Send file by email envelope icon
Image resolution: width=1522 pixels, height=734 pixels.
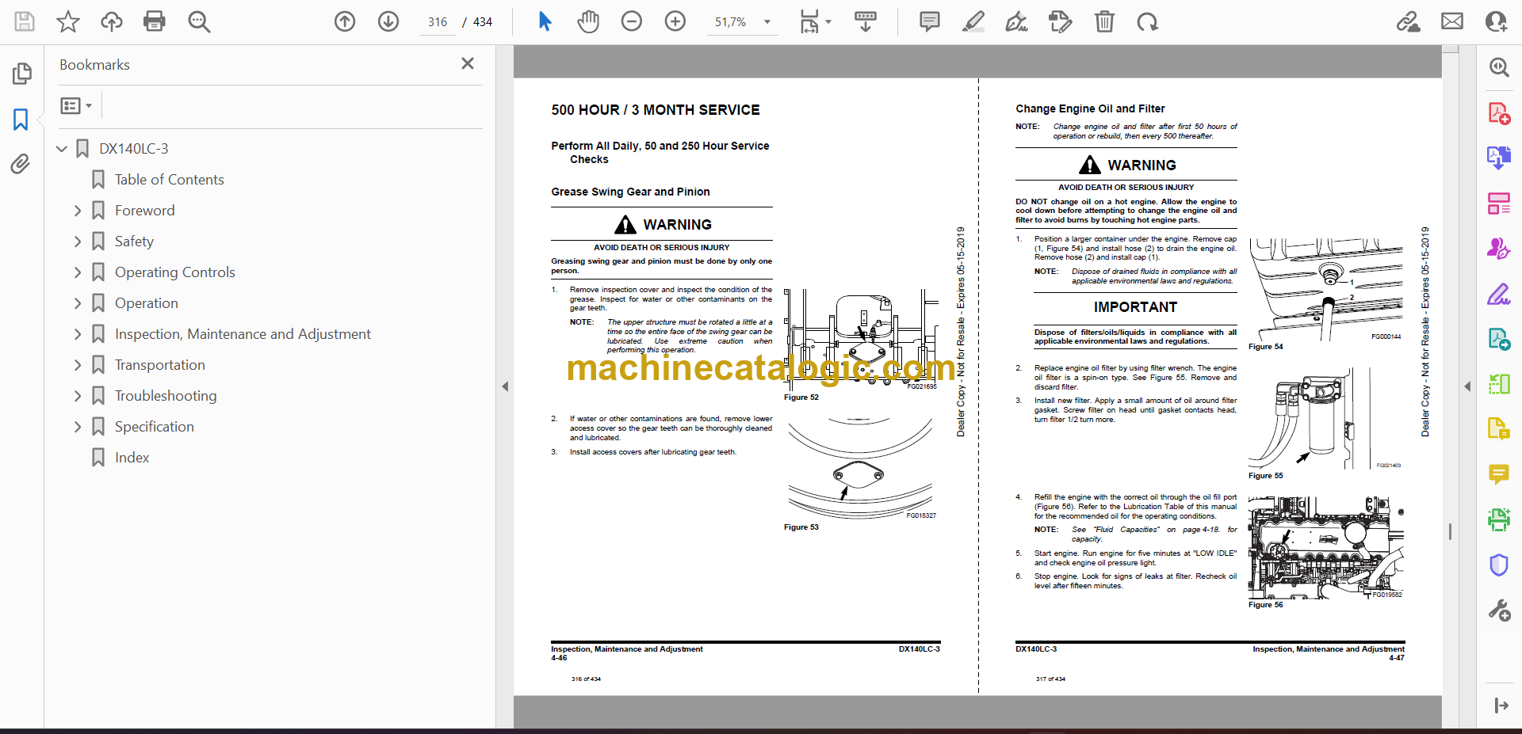click(x=1452, y=21)
